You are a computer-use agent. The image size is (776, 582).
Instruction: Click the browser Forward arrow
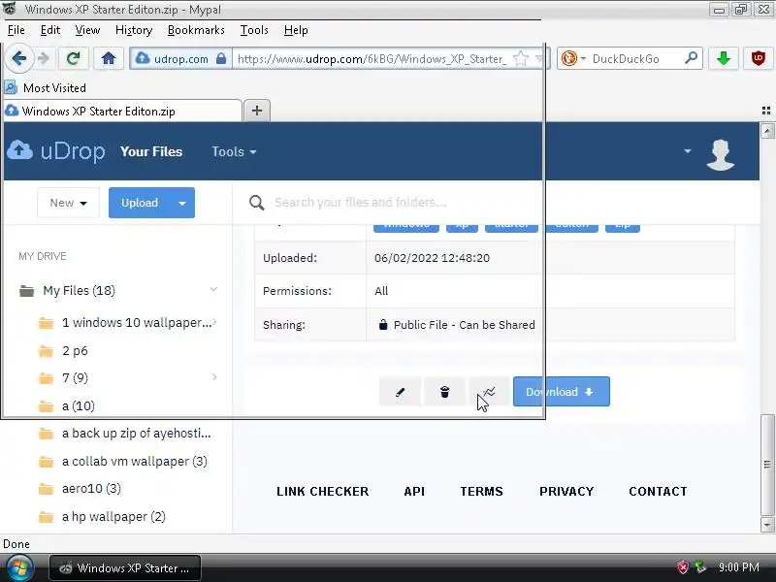point(44,58)
